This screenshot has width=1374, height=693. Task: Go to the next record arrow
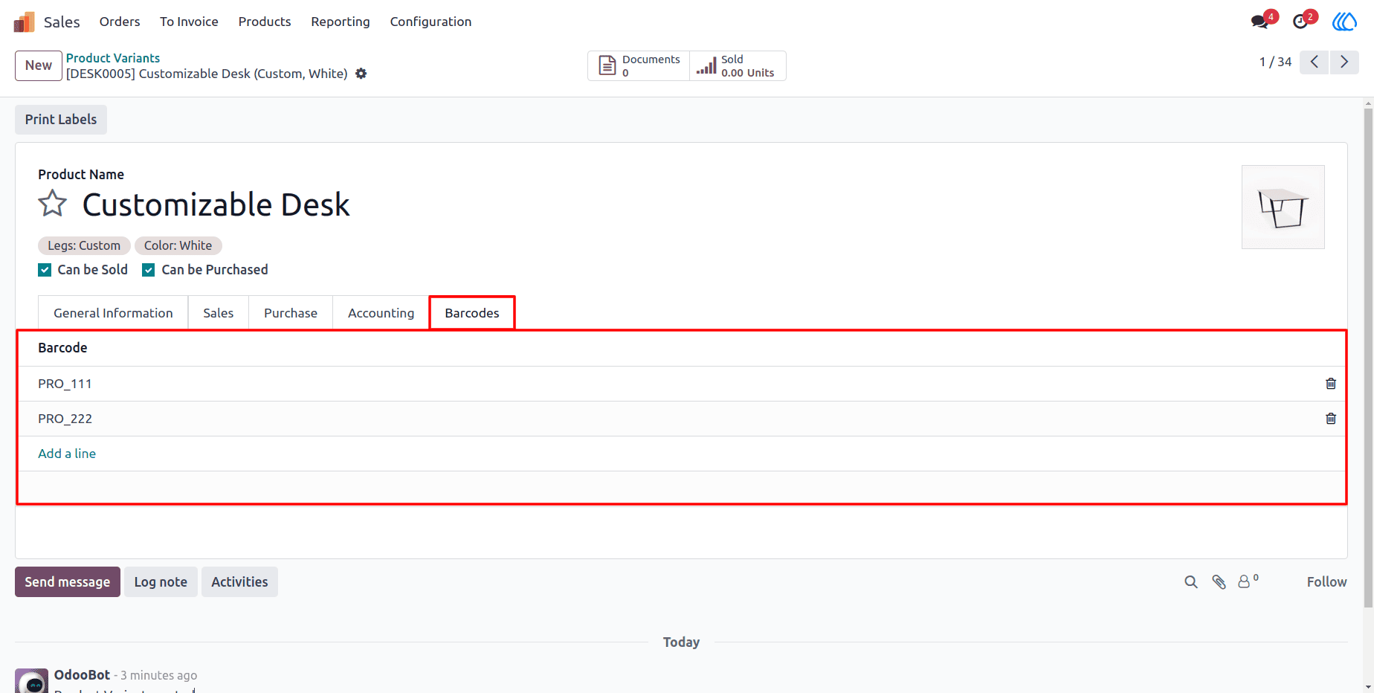(1344, 62)
